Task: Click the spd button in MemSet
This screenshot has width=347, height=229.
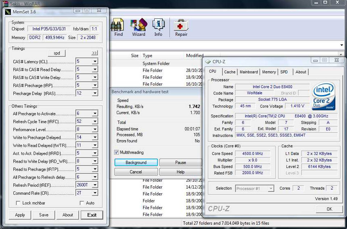Action: [57, 53]
